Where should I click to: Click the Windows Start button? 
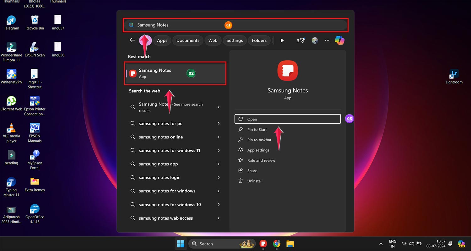tap(181, 244)
